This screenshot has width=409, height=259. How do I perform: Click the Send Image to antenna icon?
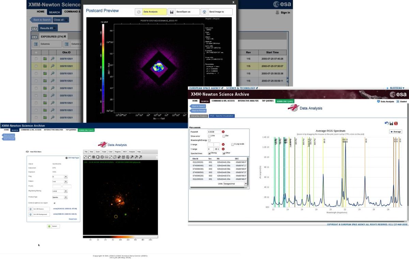pyautogui.click(x=205, y=12)
